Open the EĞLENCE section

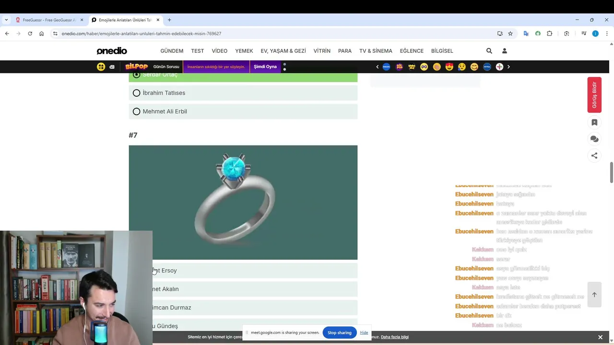click(x=412, y=51)
